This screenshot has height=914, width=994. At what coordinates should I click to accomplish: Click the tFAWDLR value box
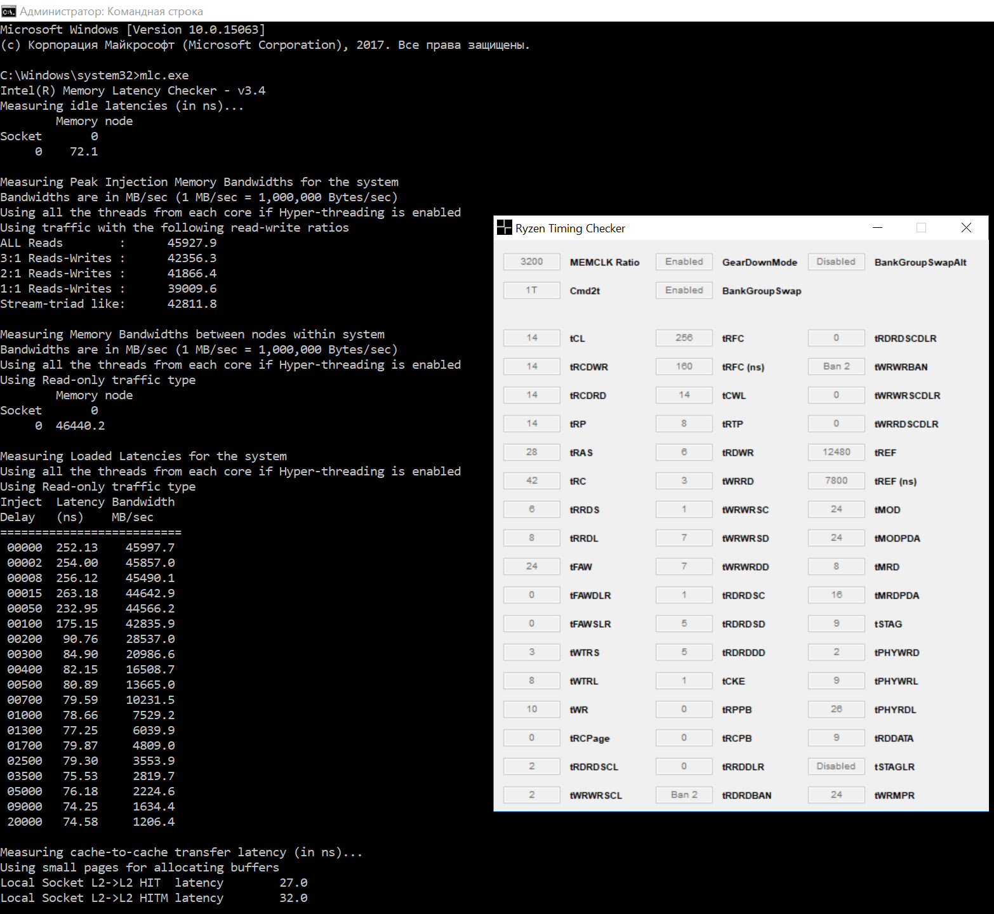pos(532,595)
